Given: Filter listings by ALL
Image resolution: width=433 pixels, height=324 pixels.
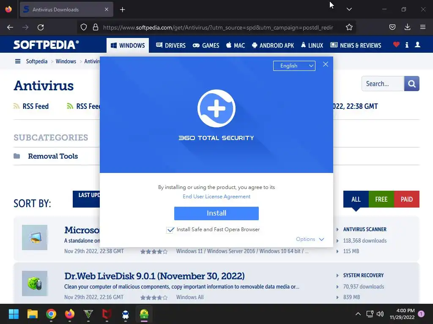Looking at the screenshot, I should point(356,199).
